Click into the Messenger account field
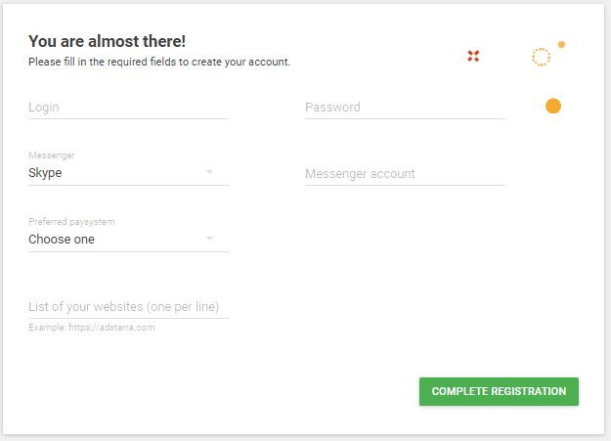The height and width of the screenshot is (441, 611). (405, 173)
